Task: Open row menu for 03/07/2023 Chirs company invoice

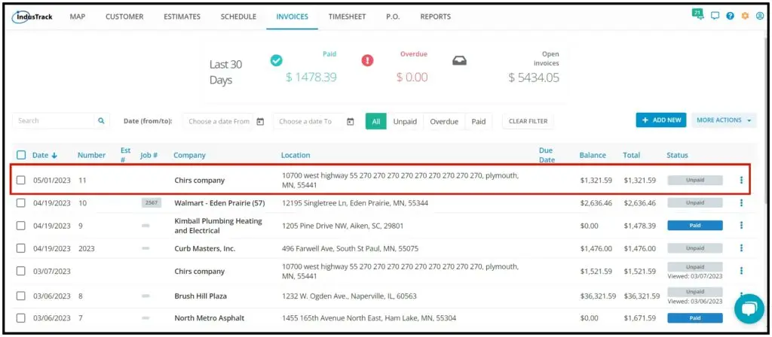Action: 741,271
